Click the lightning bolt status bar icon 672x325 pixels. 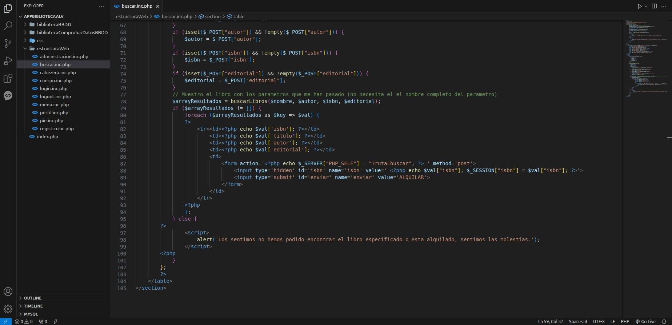[56, 321]
